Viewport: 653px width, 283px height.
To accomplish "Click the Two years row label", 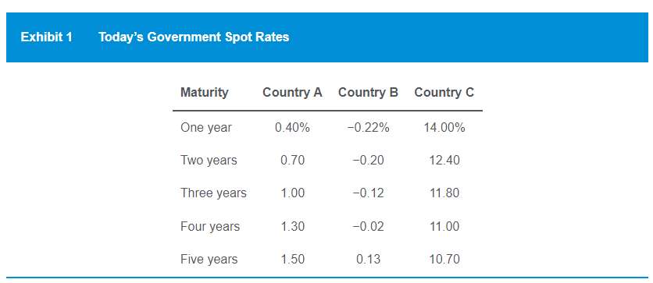I will 209,160.
